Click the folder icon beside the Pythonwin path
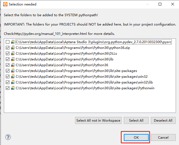 (13, 88)
